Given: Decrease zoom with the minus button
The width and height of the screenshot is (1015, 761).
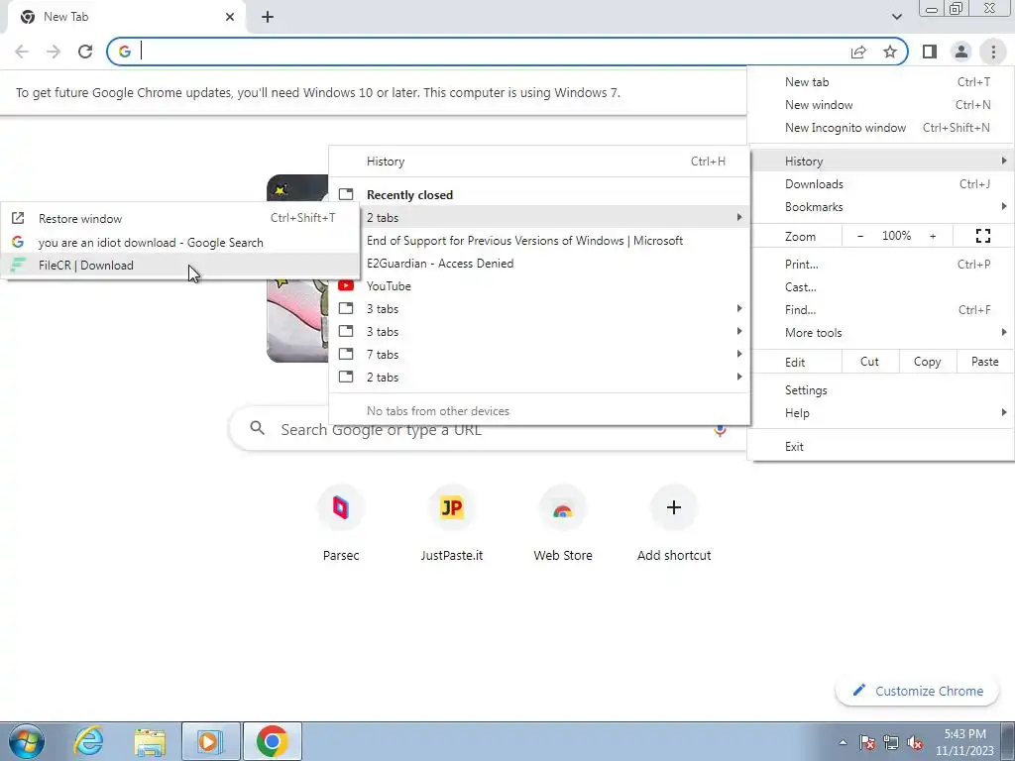Looking at the screenshot, I should [859, 236].
